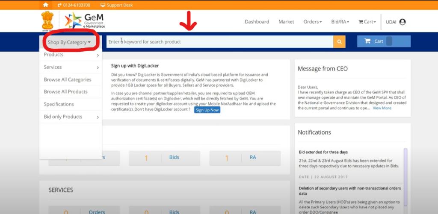
Task: Open the Dashboard menu item
Action: point(257,22)
